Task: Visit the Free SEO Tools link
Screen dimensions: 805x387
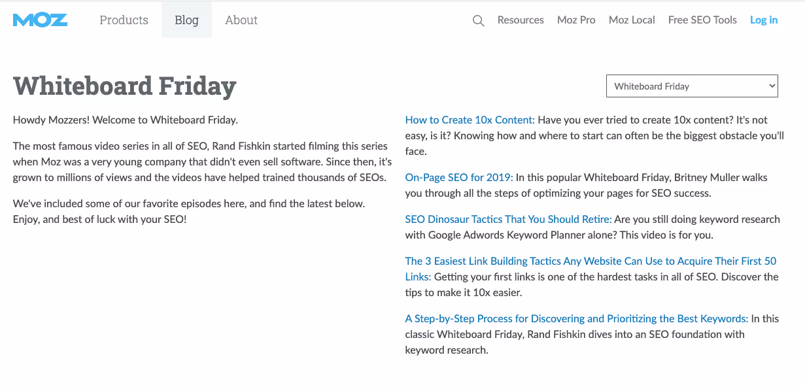Action: click(x=702, y=20)
